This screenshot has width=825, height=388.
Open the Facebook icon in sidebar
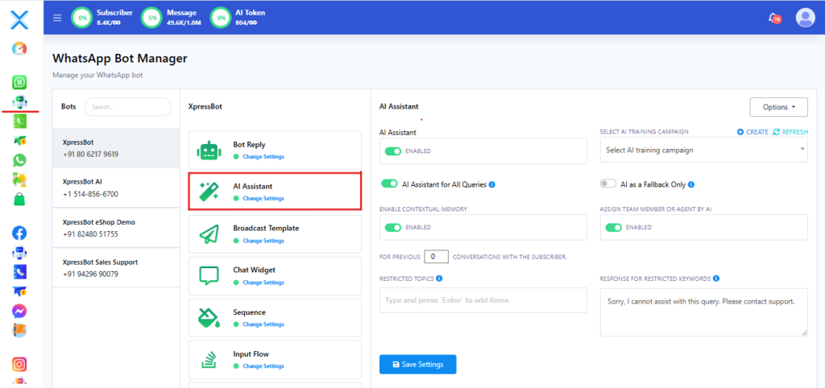point(20,233)
